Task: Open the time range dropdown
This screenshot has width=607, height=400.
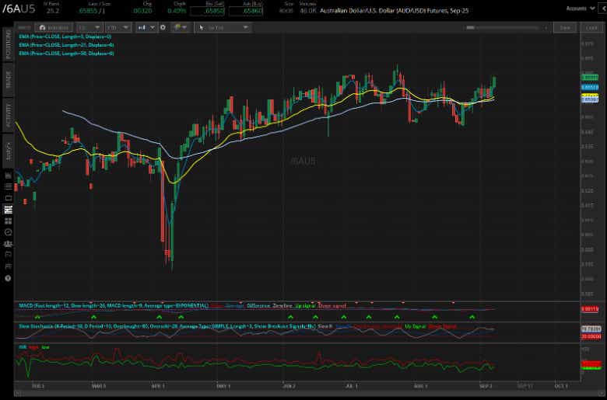Action: [x=118, y=28]
